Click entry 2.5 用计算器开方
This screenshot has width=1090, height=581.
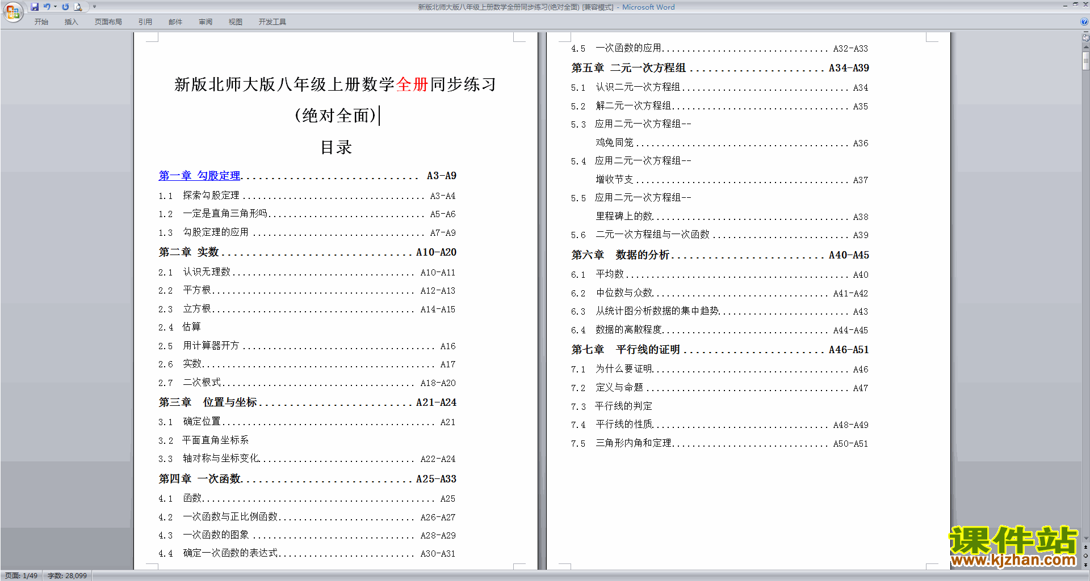(307, 346)
